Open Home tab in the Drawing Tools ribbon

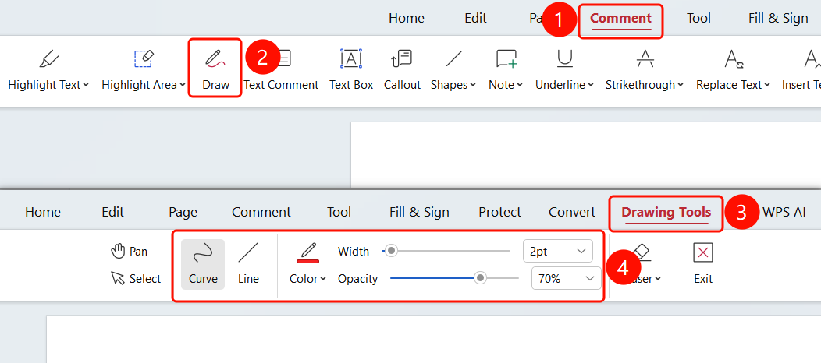pos(43,212)
